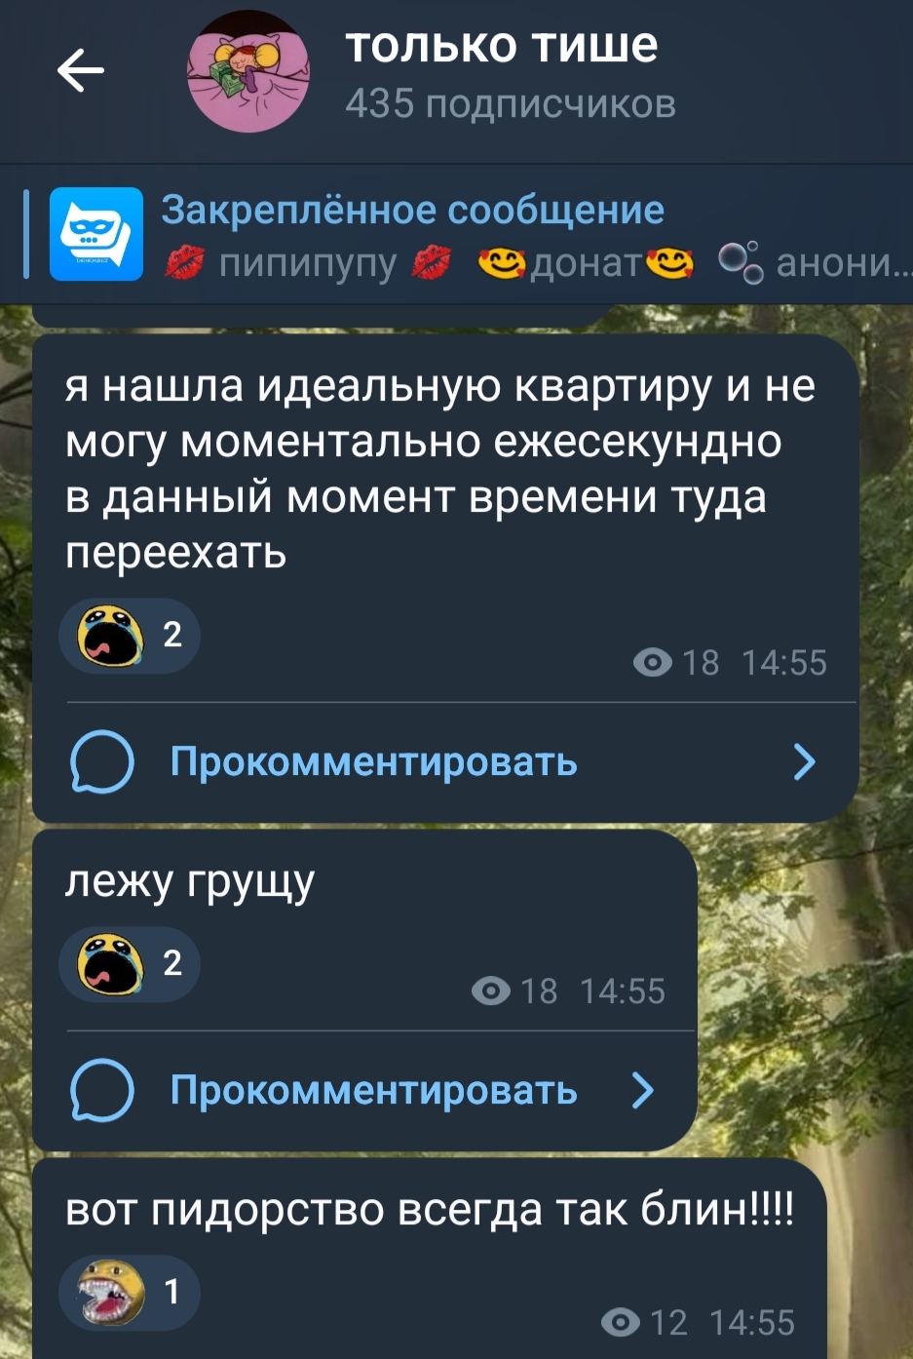913x1359 pixels.
Task: Open channel title "только тише"
Action: tap(501, 45)
